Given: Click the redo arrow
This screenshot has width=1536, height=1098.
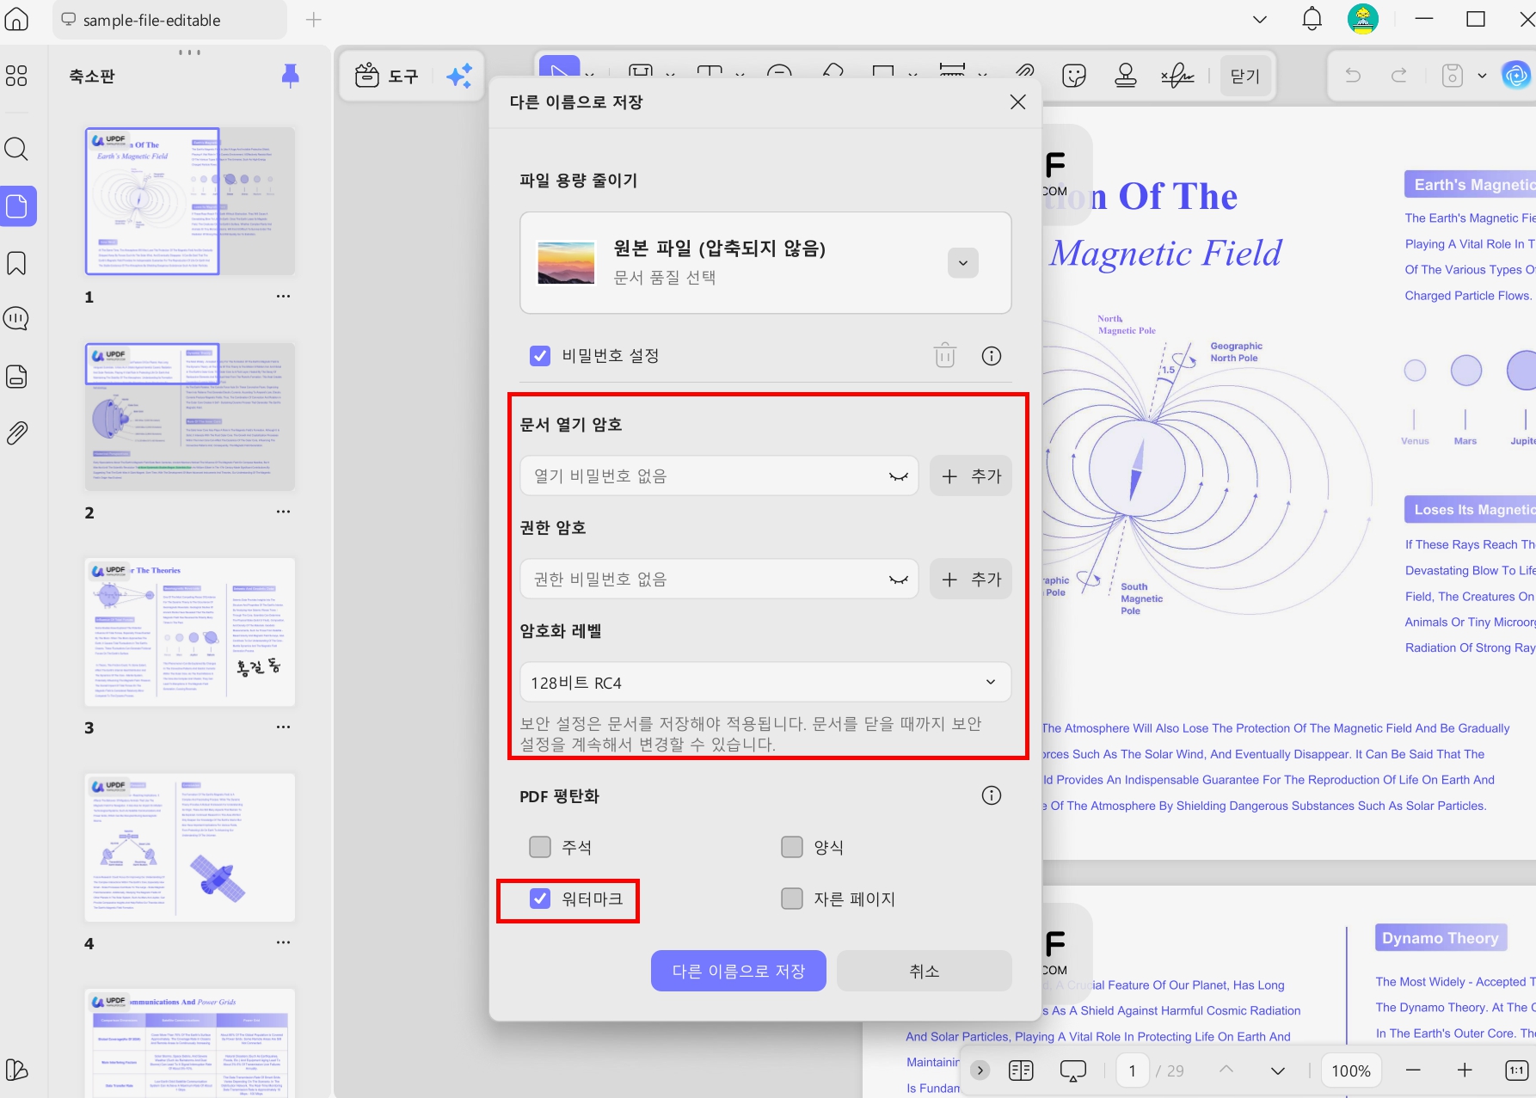Looking at the screenshot, I should pyautogui.click(x=1399, y=76).
